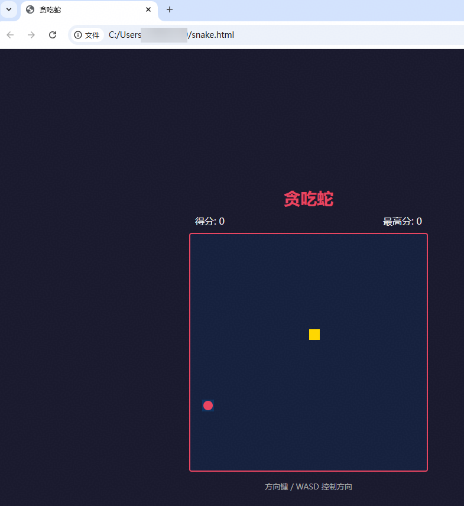This screenshot has width=464, height=506.
Task: Click the yellow snake head square
Action: 314,335
